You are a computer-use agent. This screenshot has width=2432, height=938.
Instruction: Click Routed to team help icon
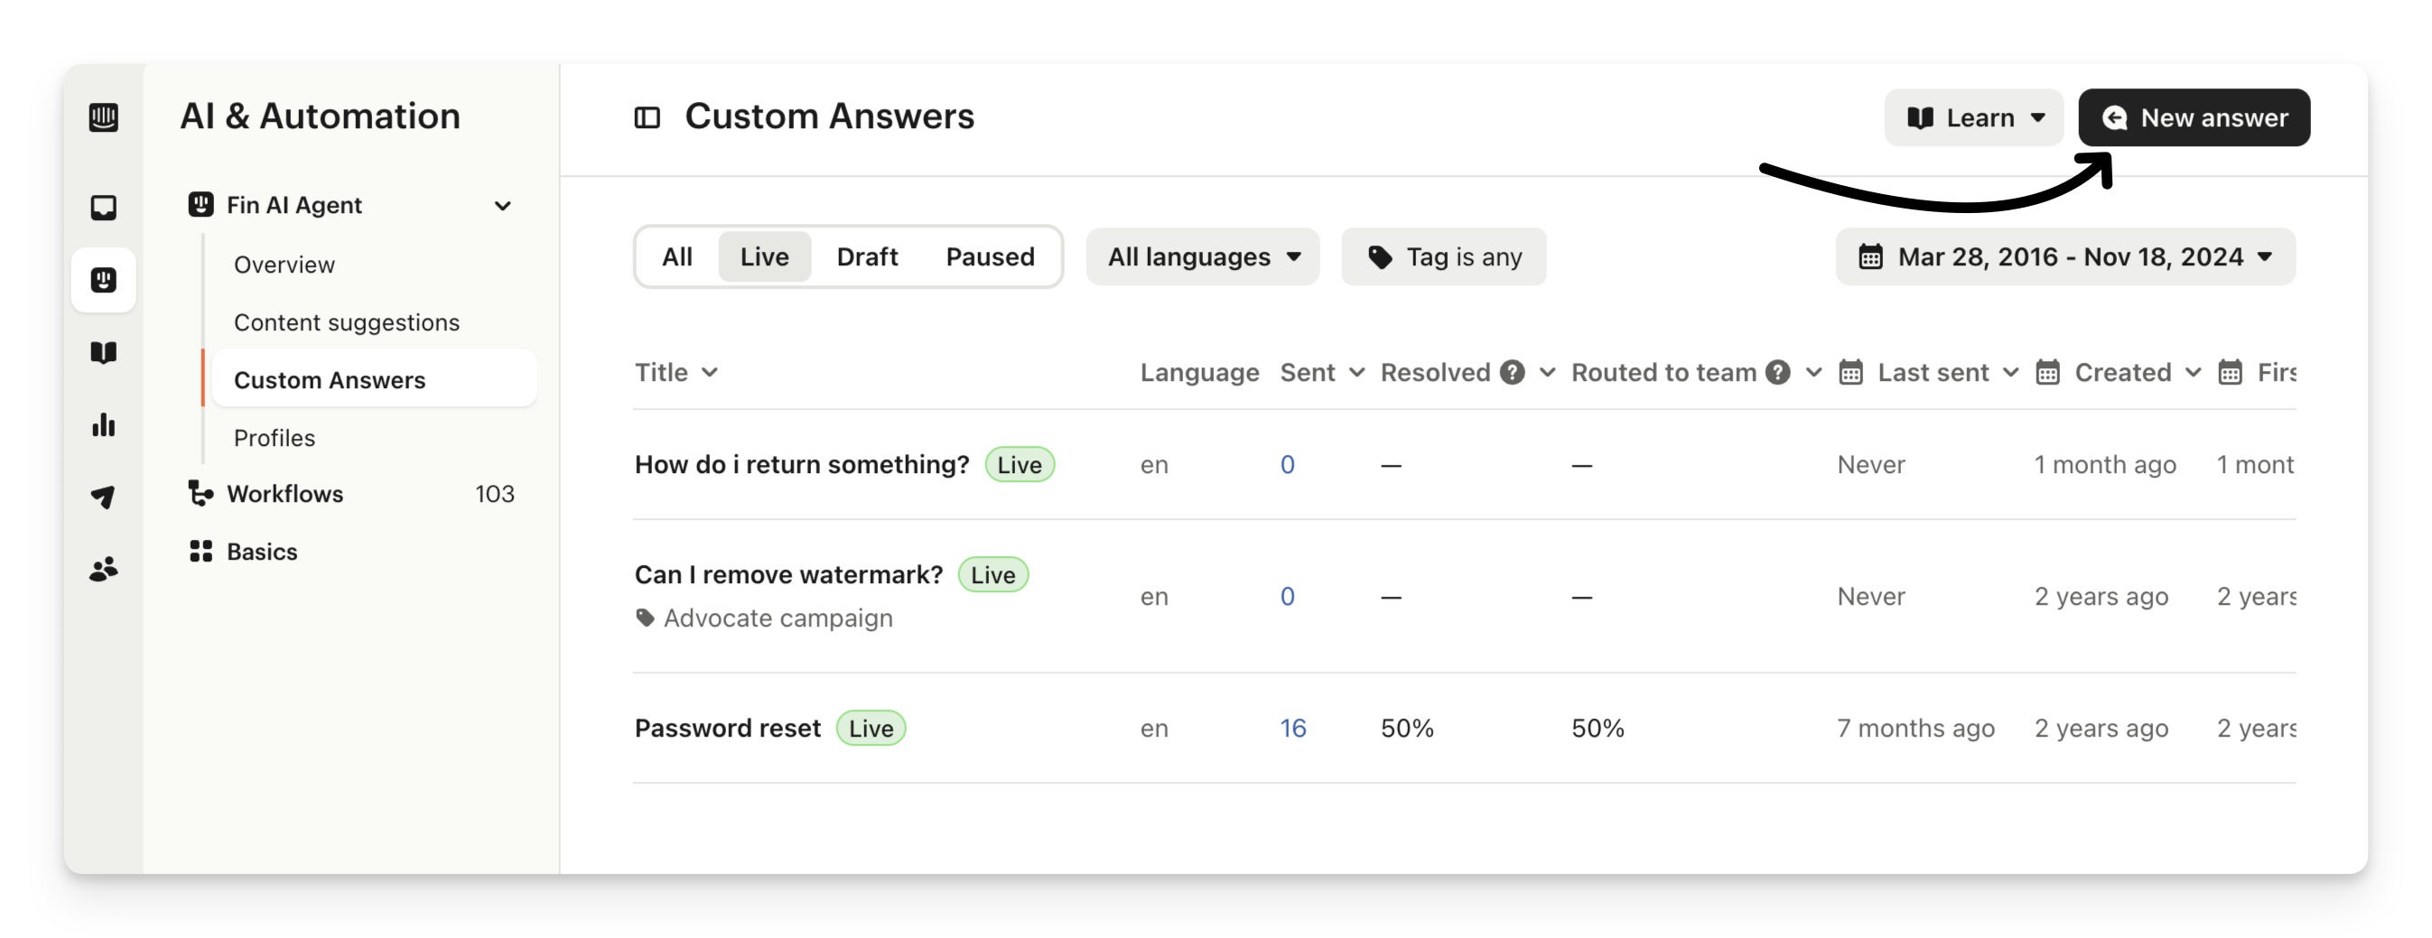(x=1778, y=373)
